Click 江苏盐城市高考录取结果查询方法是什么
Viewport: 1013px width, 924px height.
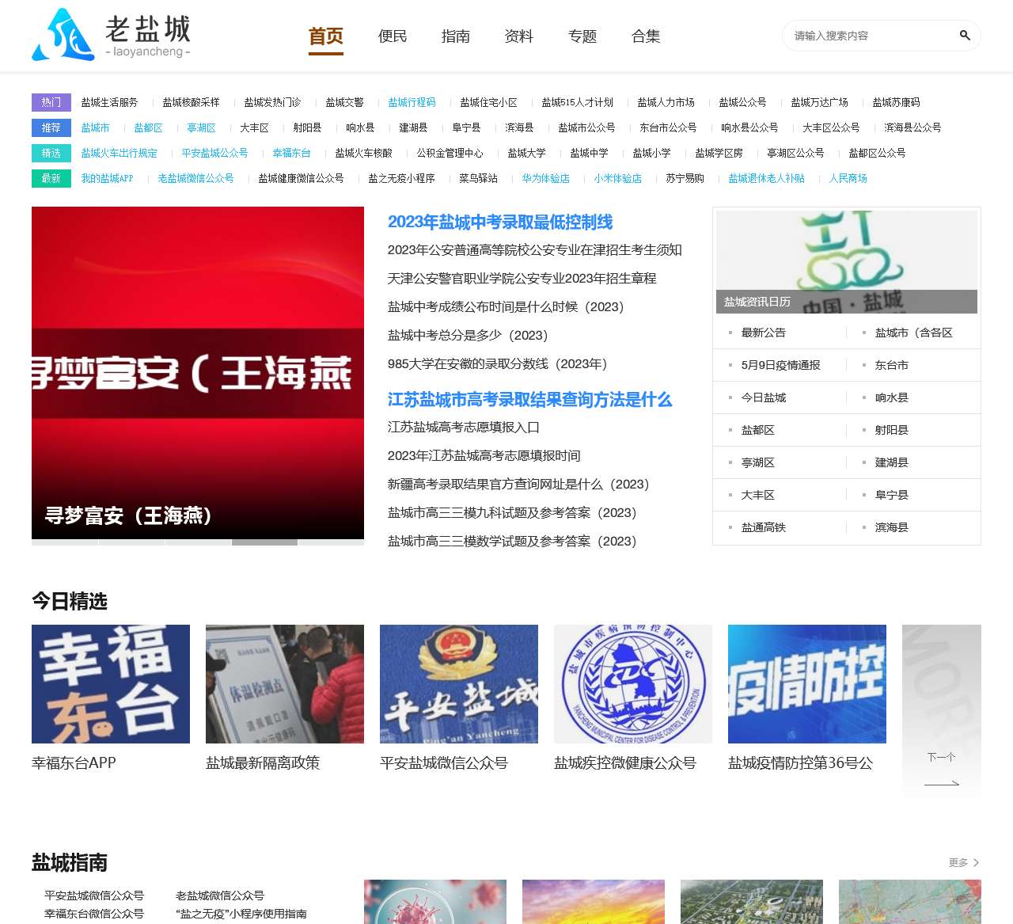tap(529, 400)
